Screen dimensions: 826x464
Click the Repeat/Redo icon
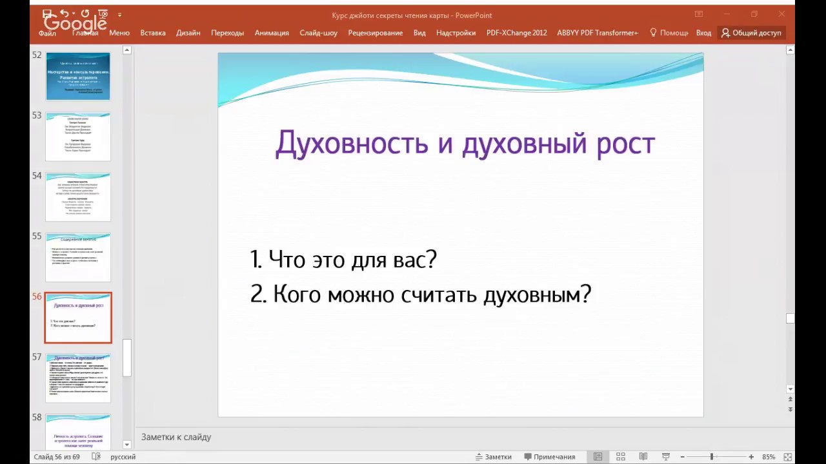click(84, 14)
